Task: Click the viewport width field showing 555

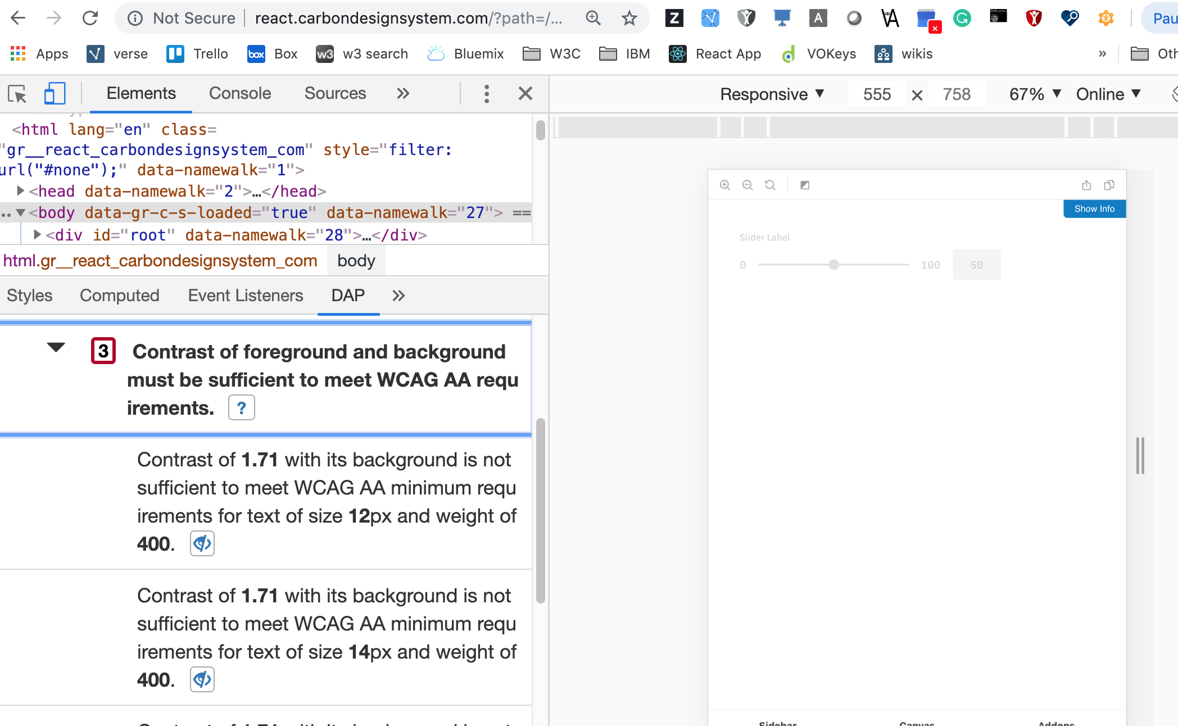Action: 876,94
